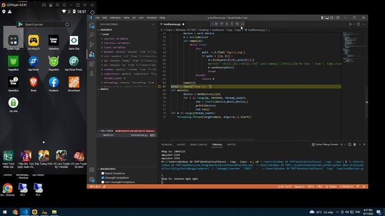Open the VS Code Search view
Image resolution: width=385 pixels, height=216 pixels.
tap(91, 35)
